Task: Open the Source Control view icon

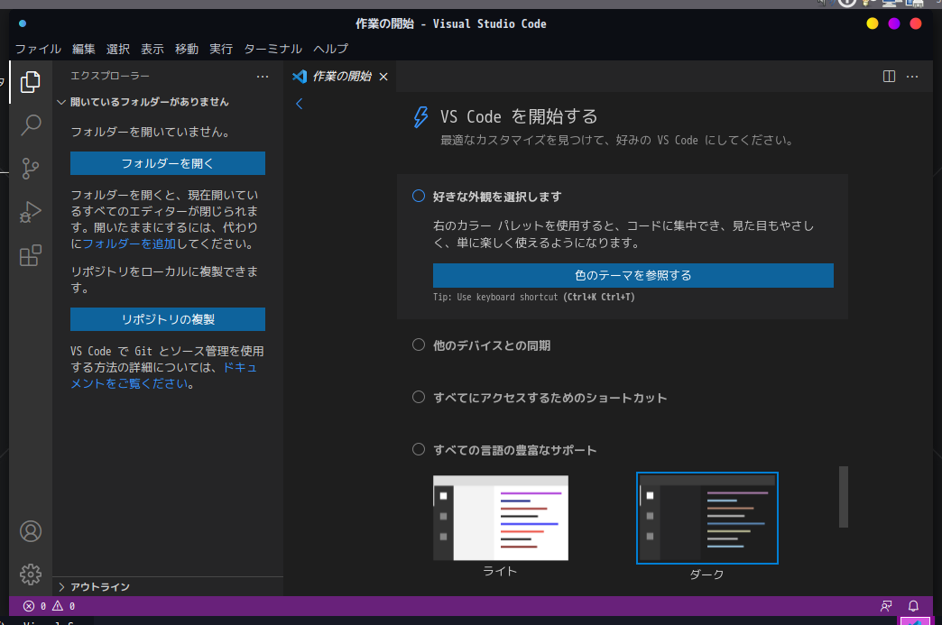Action: pos(30,169)
